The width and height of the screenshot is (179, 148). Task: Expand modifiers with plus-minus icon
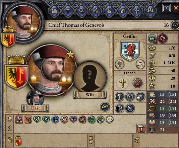point(10,129)
